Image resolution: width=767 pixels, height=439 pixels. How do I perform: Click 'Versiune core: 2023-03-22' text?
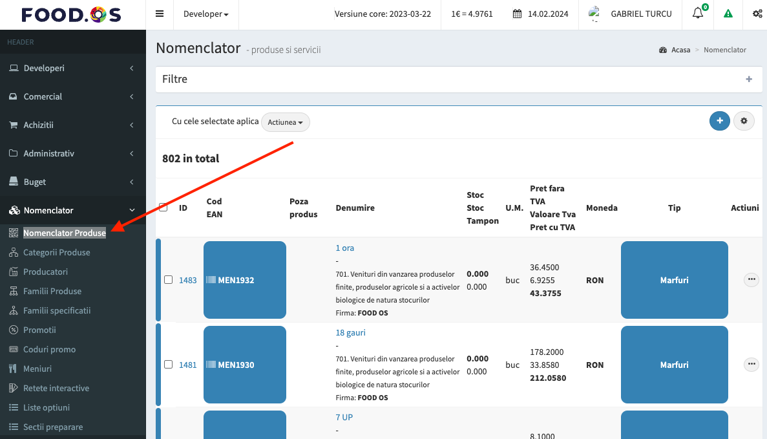point(383,14)
